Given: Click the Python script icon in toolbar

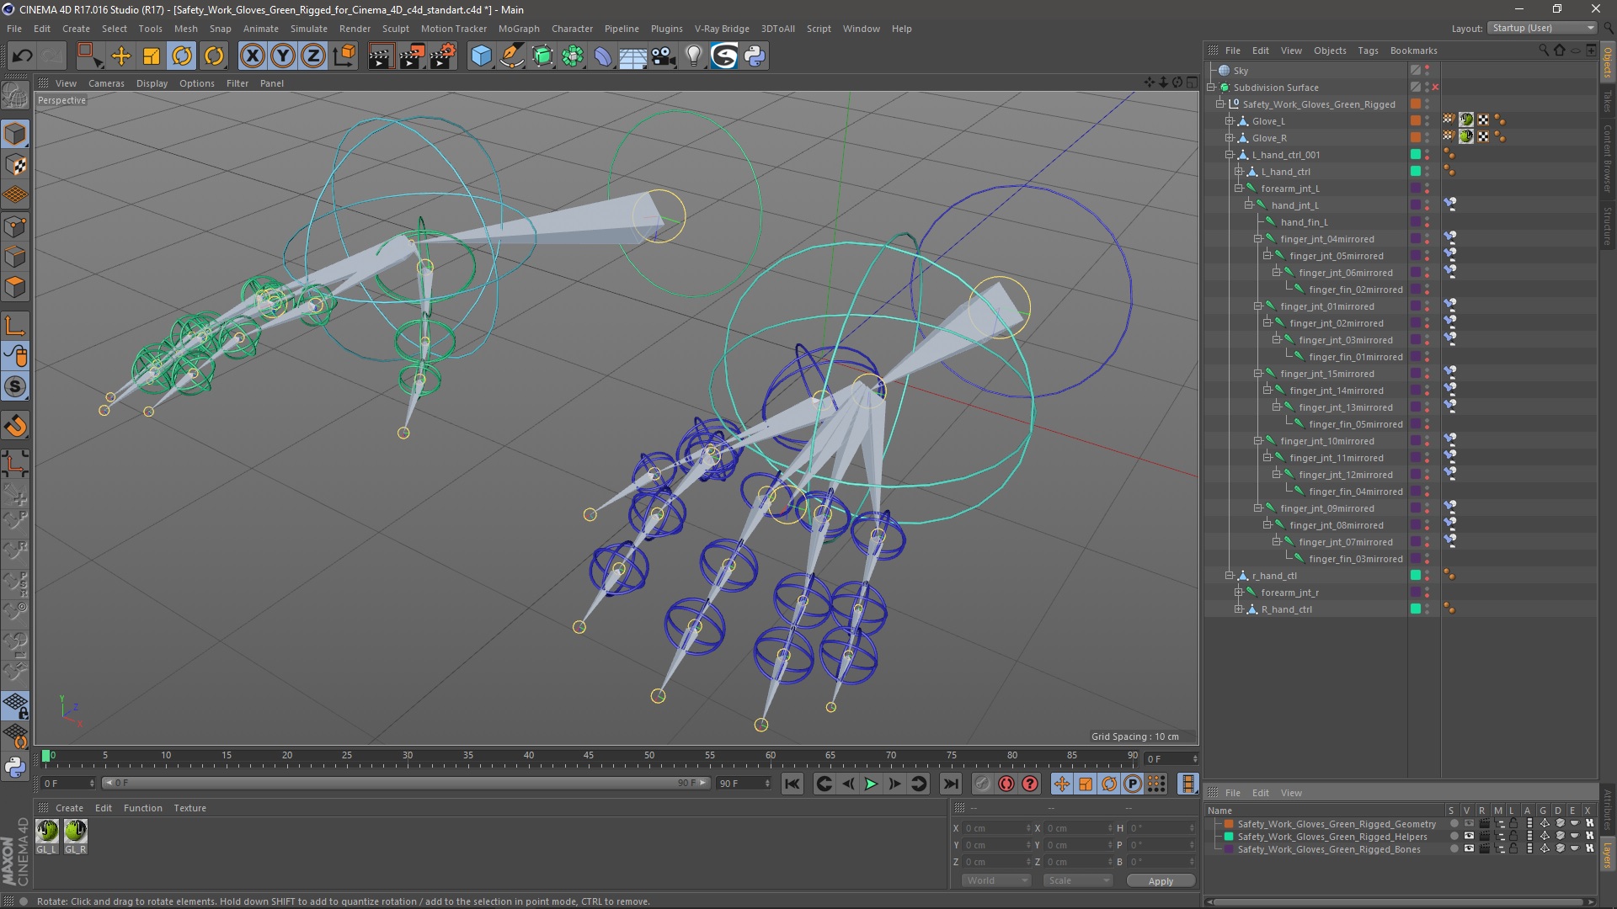Looking at the screenshot, I should 755,56.
